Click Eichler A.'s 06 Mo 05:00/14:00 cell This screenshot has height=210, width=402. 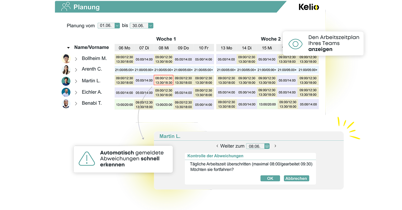pos(124,92)
